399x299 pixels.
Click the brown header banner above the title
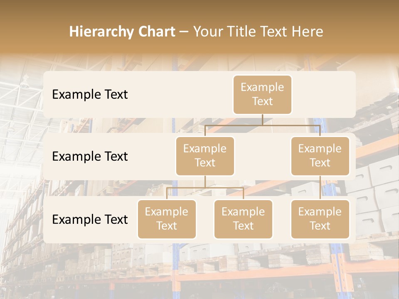click(x=199, y=10)
